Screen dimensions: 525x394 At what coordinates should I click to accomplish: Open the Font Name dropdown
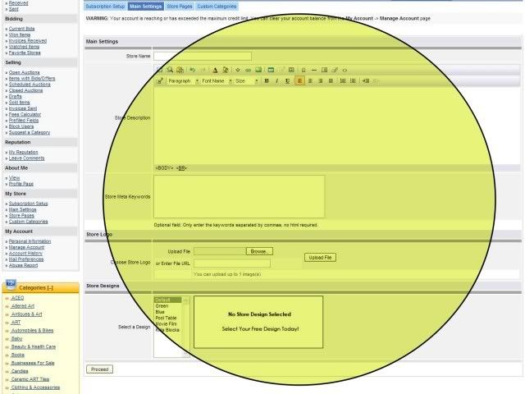point(217,81)
